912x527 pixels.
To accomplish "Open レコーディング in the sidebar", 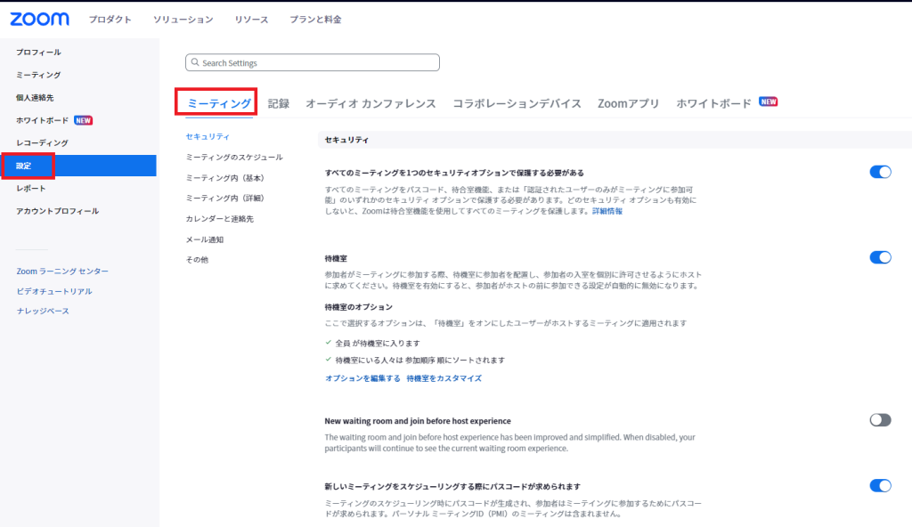I will pyautogui.click(x=42, y=143).
